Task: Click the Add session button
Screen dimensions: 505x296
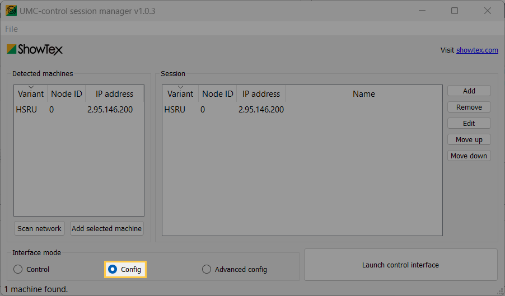Action: pos(469,91)
